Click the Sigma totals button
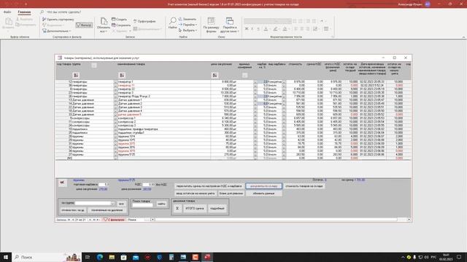 pyautogui.click(x=177, y=209)
